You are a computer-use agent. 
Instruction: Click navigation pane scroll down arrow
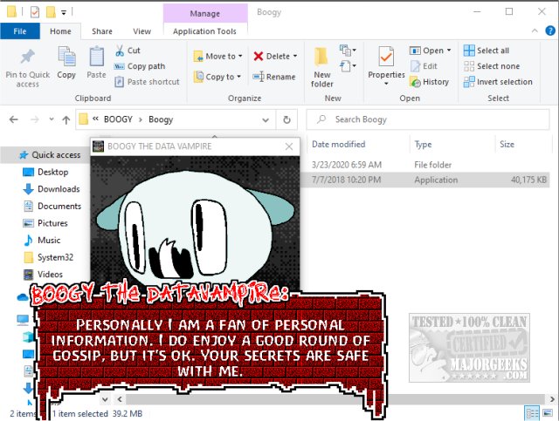pyautogui.click(x=105, y=399)
